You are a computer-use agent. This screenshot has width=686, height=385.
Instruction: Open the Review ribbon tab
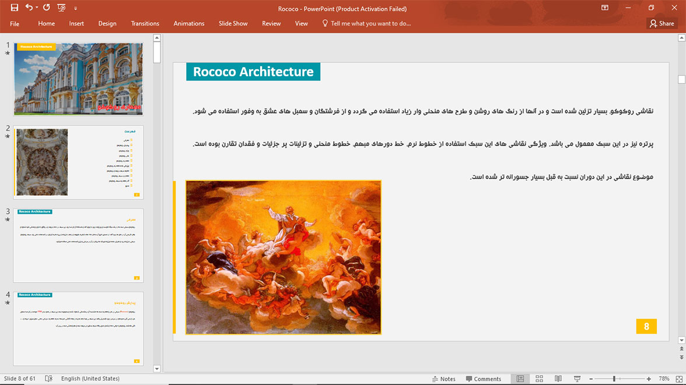pos(271,24)
